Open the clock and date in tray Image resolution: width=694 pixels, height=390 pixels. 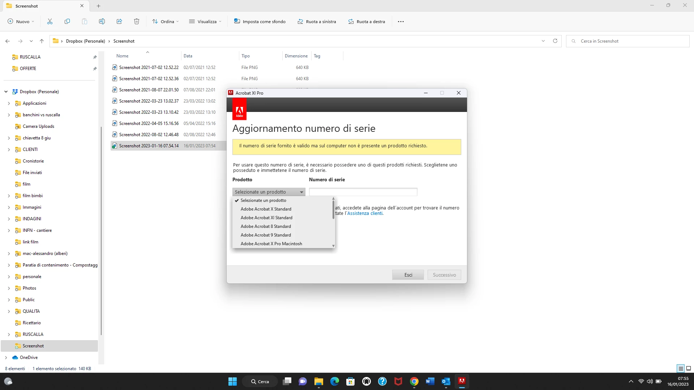pyautogui.click(x=678, y=381)
